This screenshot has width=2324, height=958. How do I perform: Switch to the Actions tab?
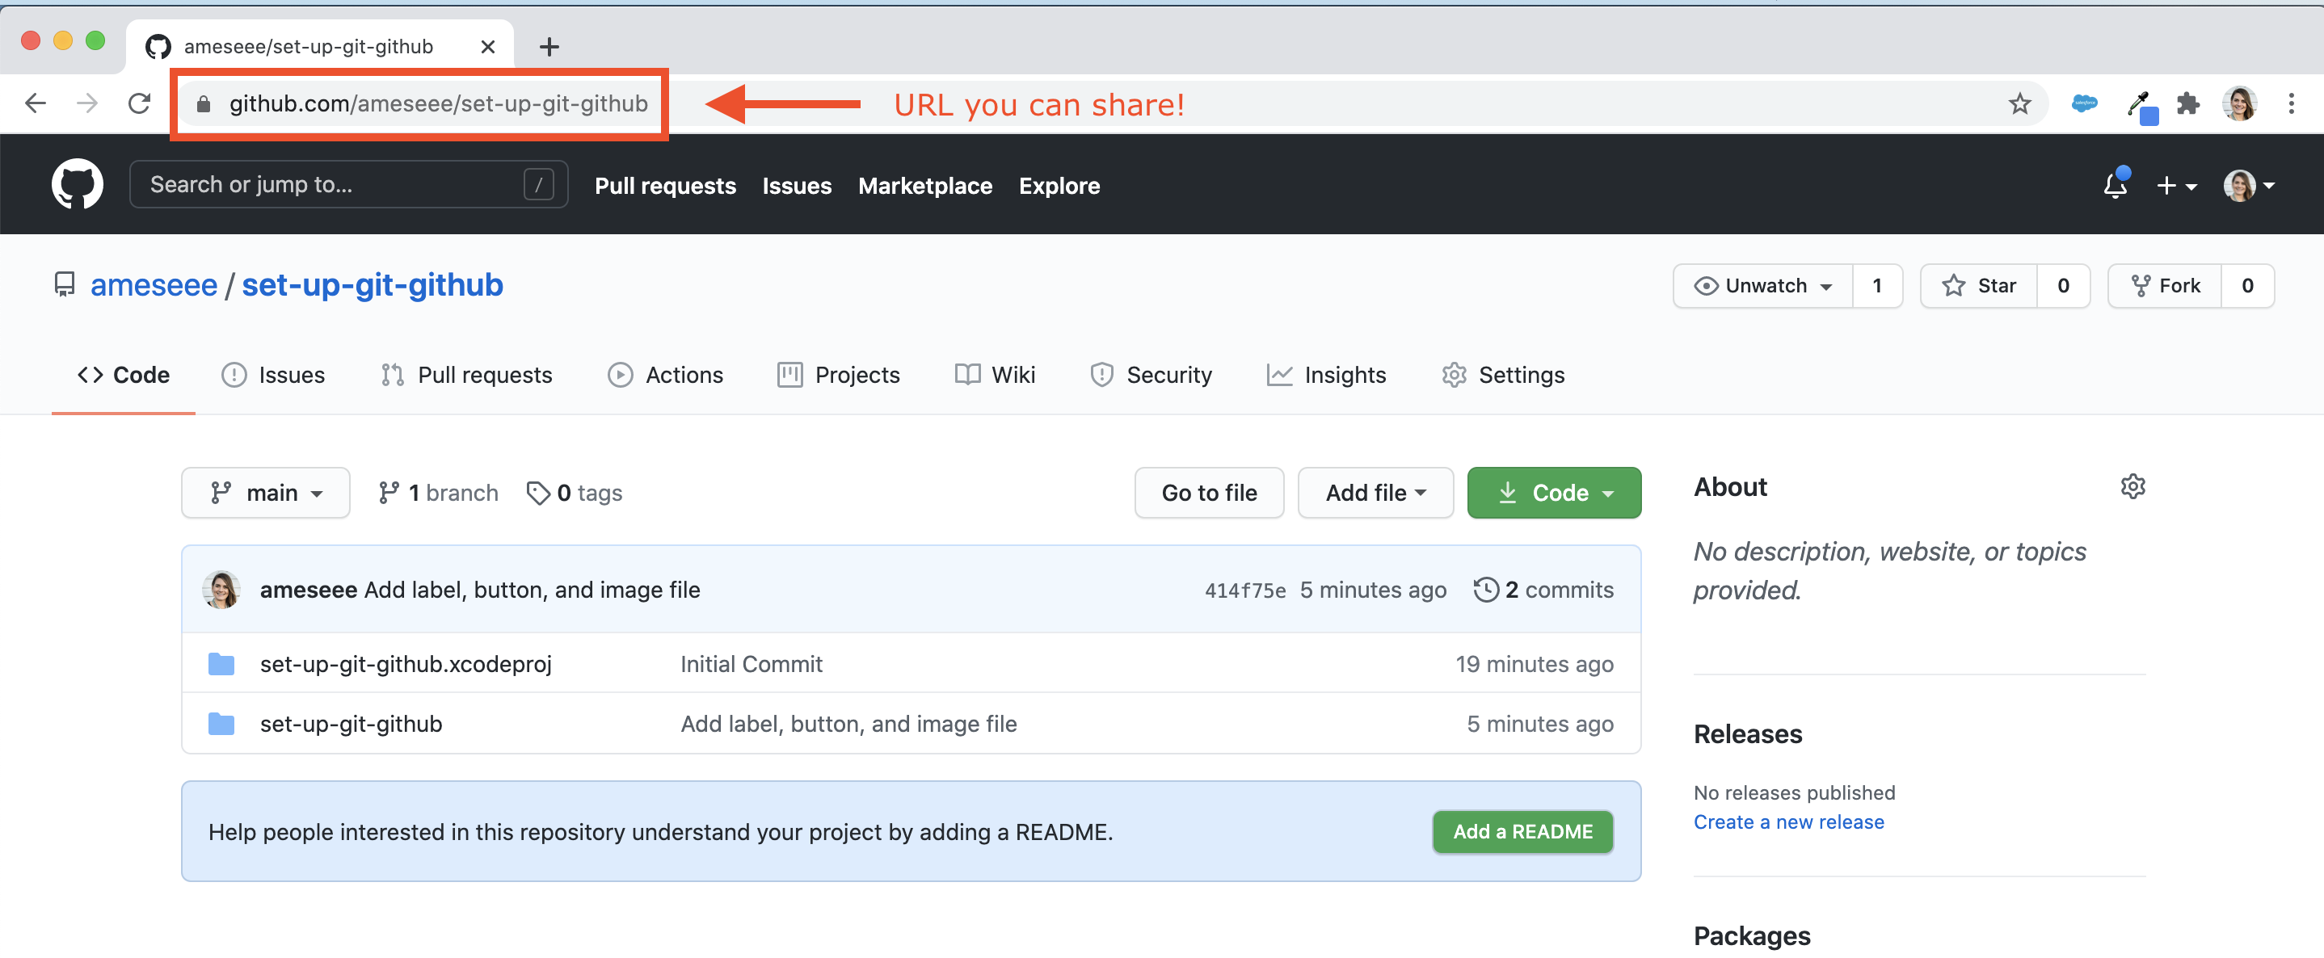click(x=666, y=376)
